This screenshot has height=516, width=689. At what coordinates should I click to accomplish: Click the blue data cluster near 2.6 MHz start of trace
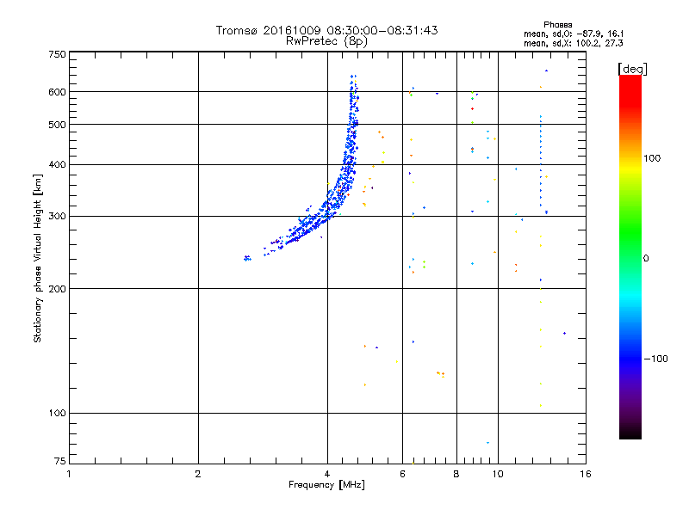(x=247, y=258)
